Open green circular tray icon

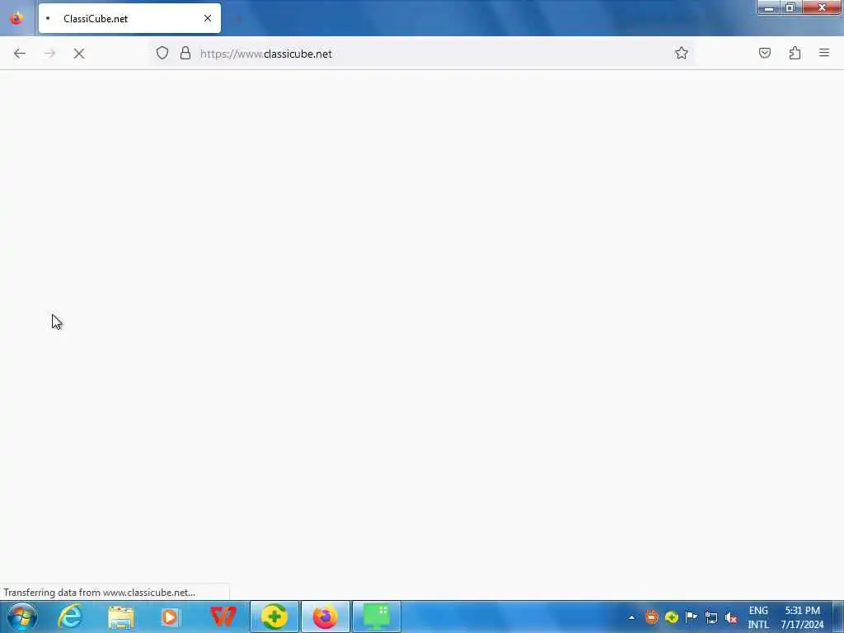tap(671, 617)
